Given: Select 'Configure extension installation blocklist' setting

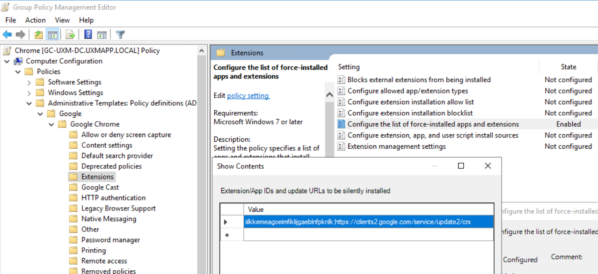Looking at the screenshot, I should click(410, 113).
